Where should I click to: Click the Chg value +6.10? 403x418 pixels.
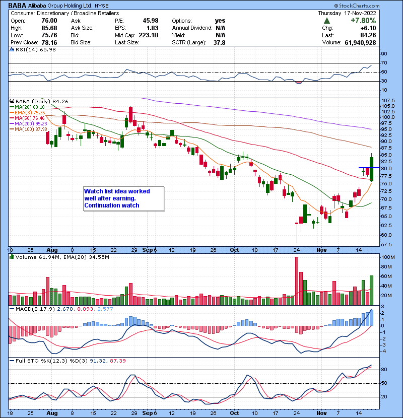click(x=368, y=28)
